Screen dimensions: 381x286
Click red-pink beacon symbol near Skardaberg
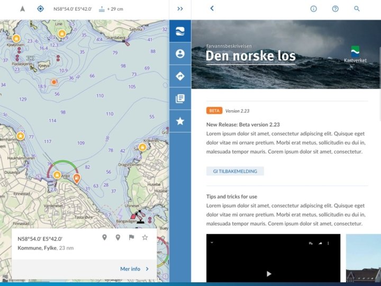(x=126, y=43)
